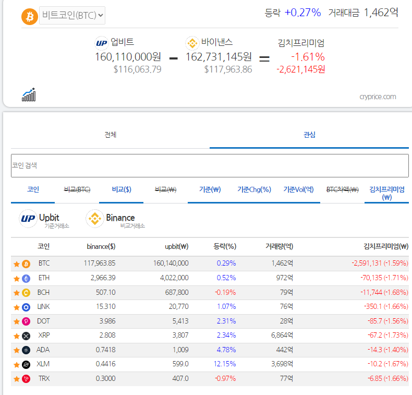Unfavorite TRX using its star icon
Screen dimensions: 412x395
pyautogui.click(x=17, y=379)
